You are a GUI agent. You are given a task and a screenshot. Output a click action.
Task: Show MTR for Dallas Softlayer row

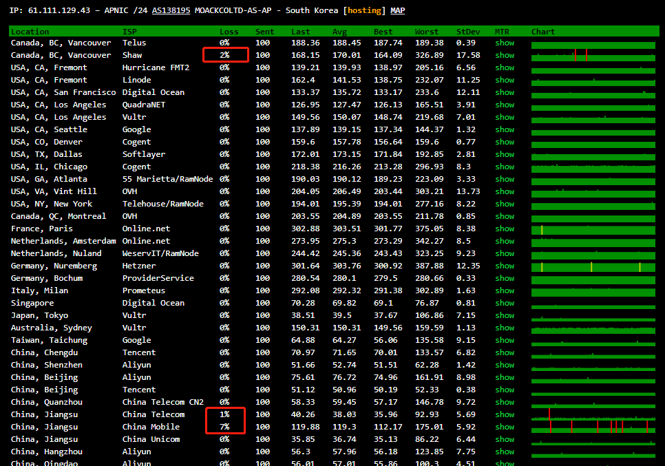[505, 154]
